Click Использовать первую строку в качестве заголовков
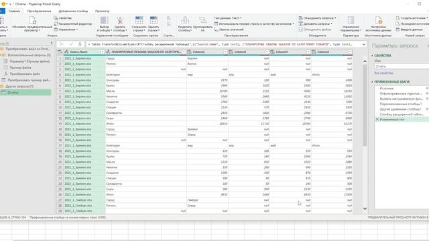This screenshot has height=241, width=429. [254, 24]
